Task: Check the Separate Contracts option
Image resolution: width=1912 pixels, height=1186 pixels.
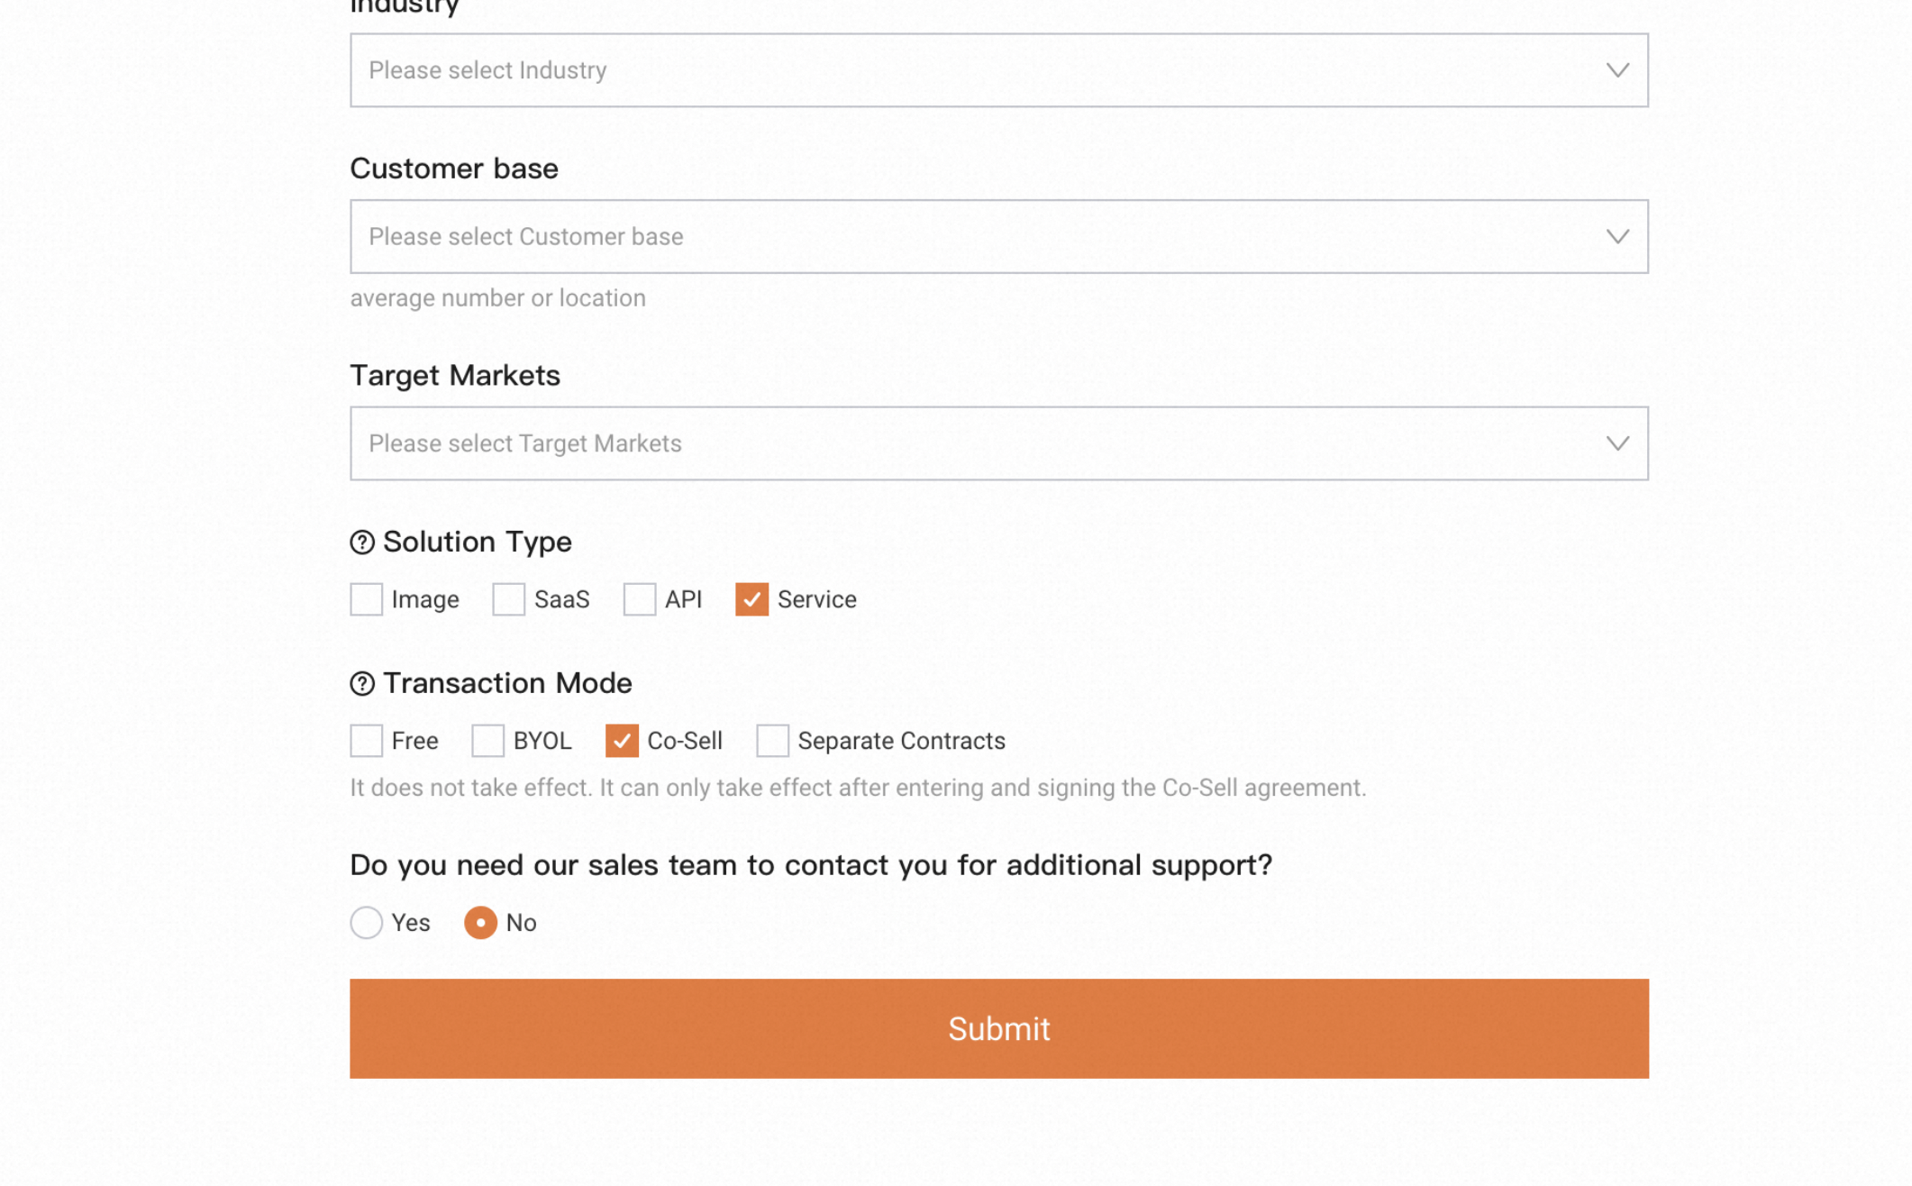Action: [772, 741]
